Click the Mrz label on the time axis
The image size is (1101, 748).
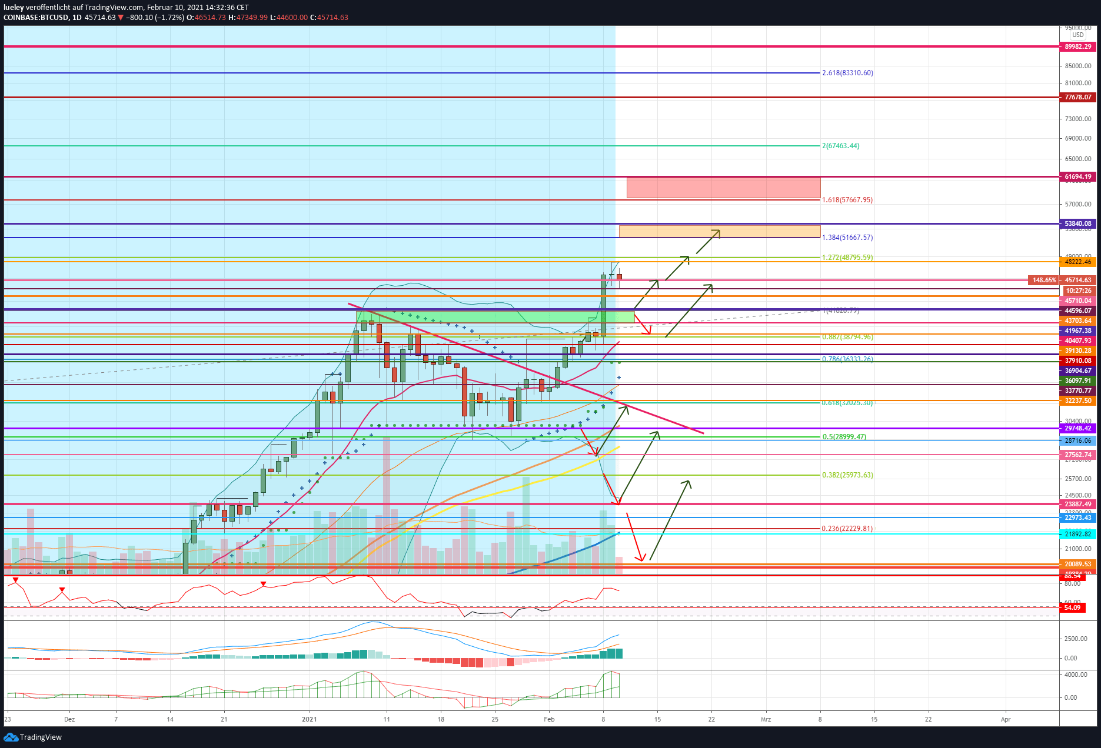click(x=766, y=719)
